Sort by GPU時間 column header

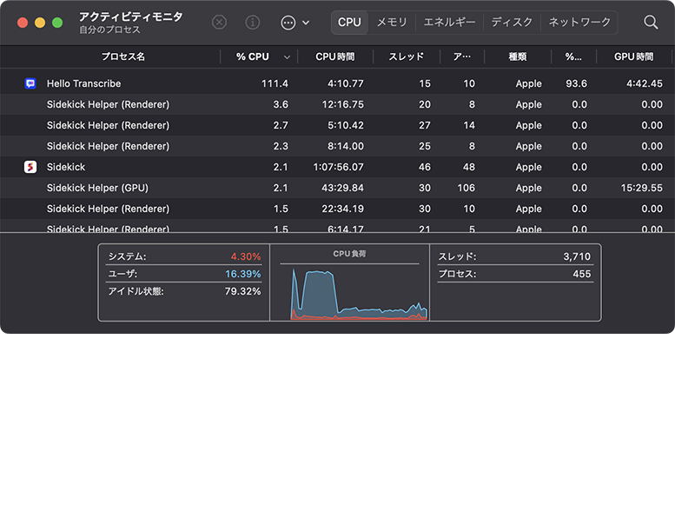633,56
